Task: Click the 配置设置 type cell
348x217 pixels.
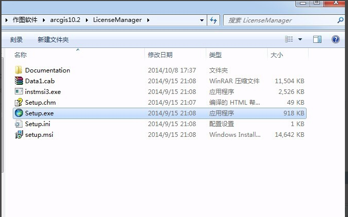Action: (x=222, y=124)
